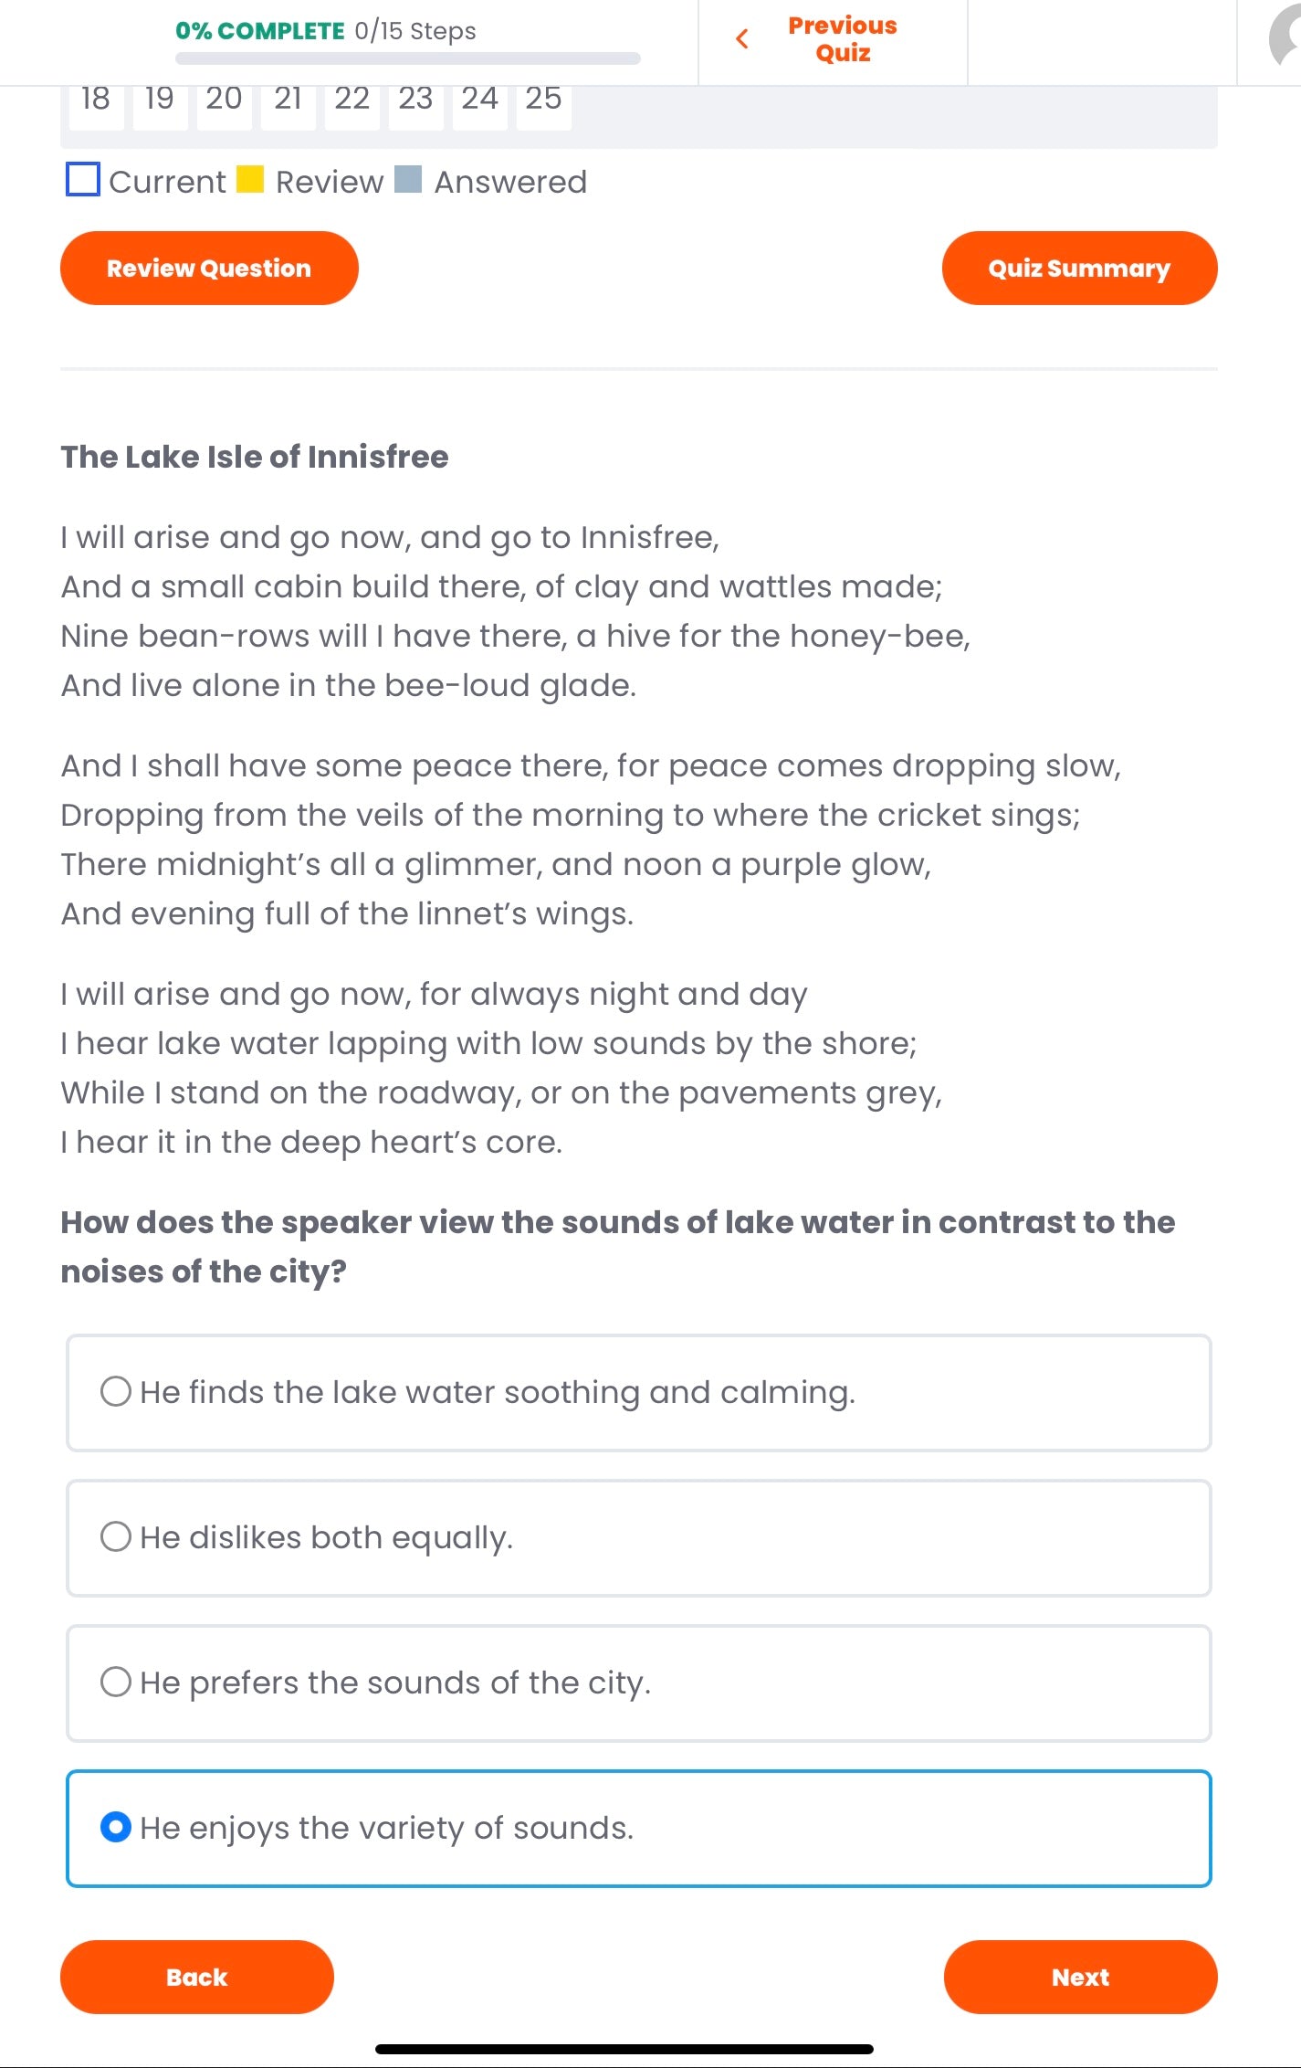Jump to question 18

click(x=96, y=100)
